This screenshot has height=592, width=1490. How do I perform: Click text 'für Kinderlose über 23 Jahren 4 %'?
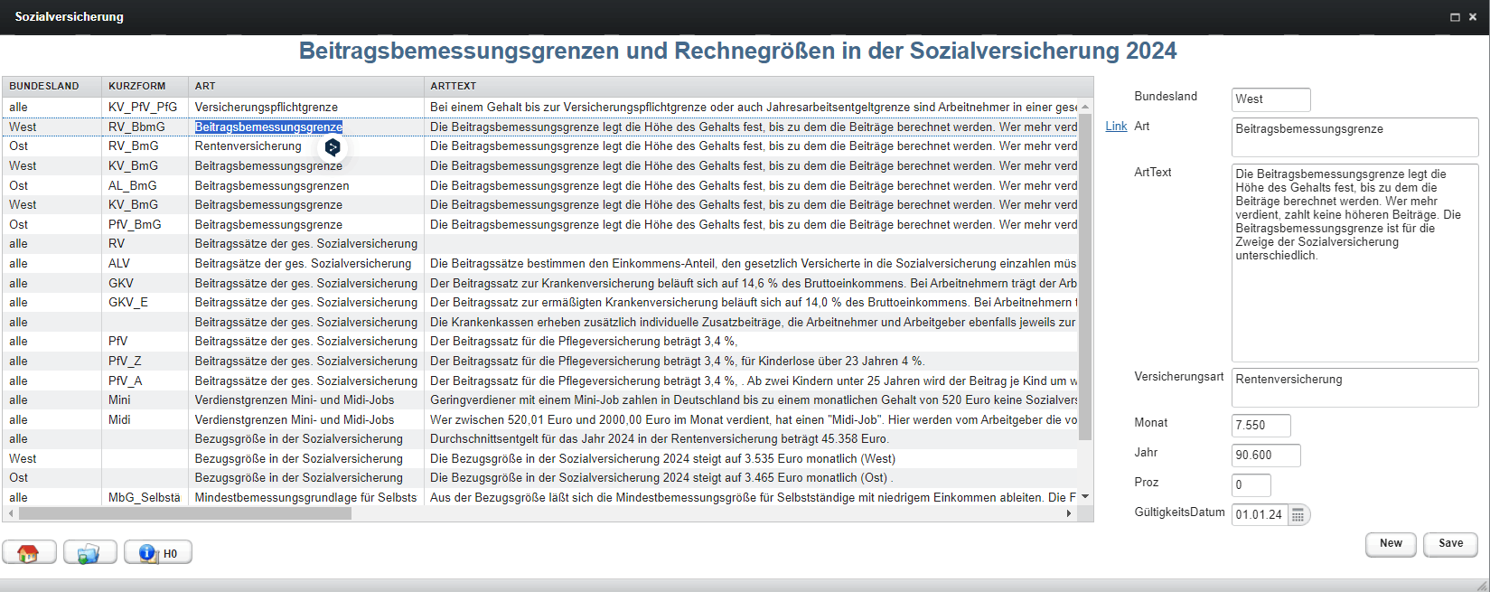click(832, 362)
